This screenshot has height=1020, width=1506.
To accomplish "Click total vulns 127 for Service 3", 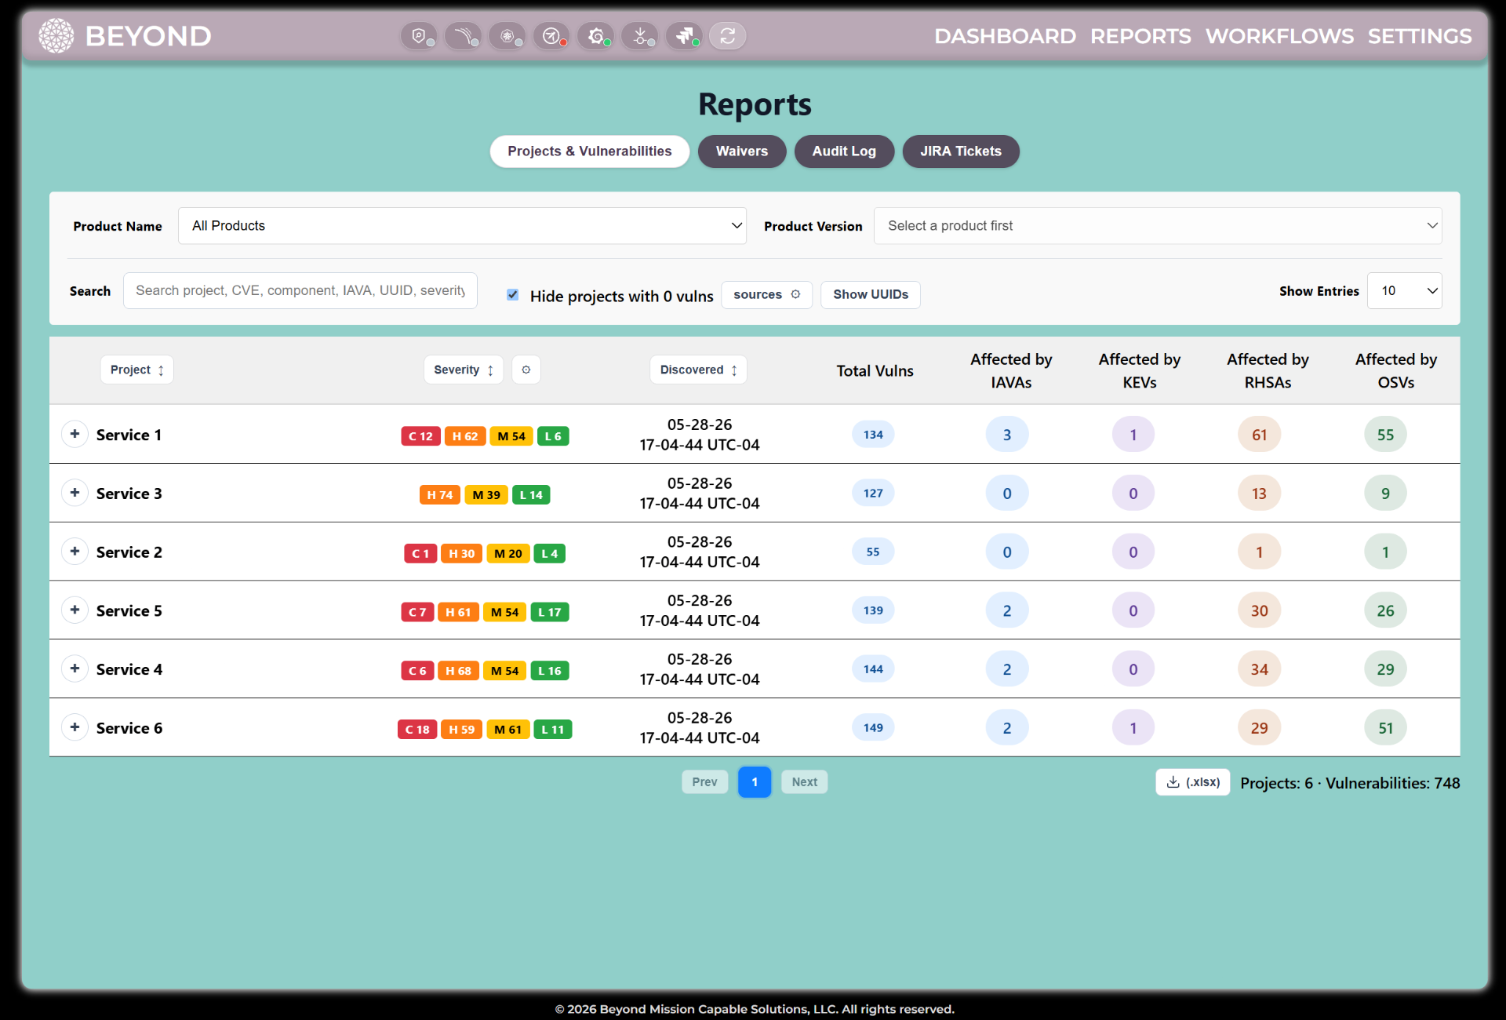I will pos(873,494).
